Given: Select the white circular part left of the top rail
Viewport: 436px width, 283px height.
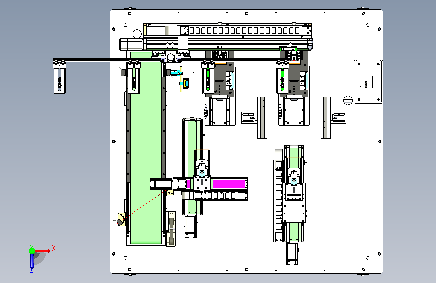Looking at the screenshot, I should pos(137,34).
